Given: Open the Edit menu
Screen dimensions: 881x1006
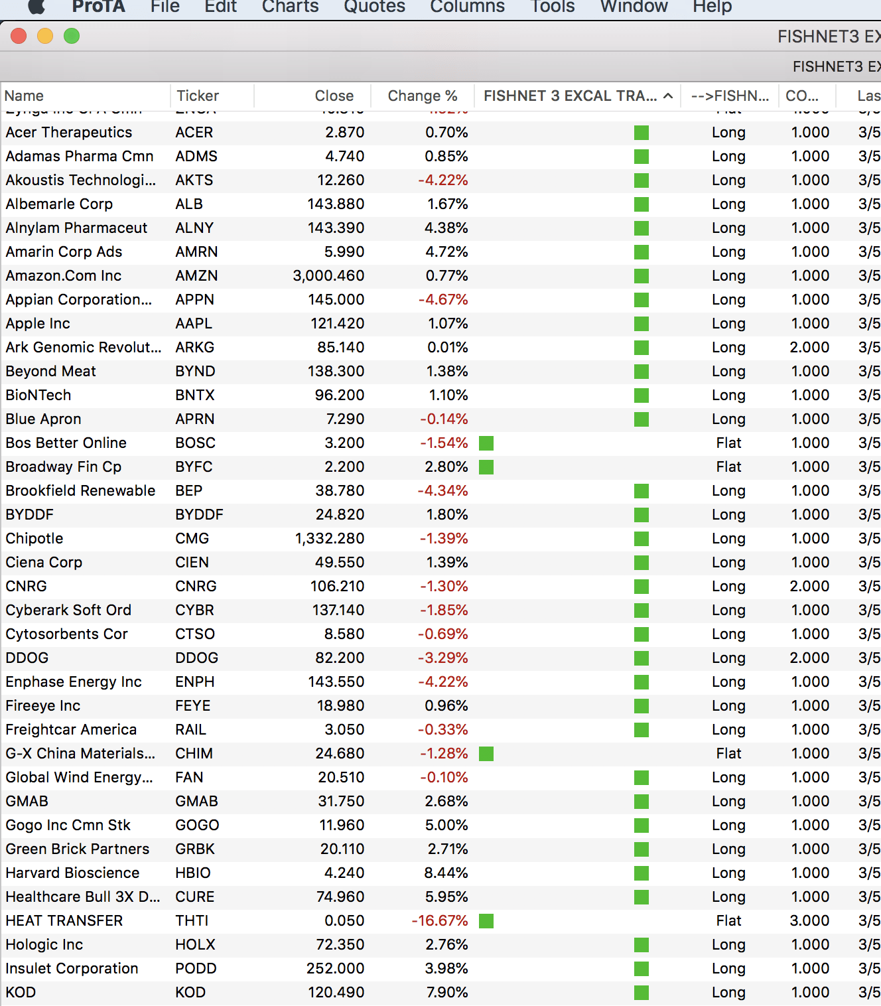Looking at the screenshot, I should (221, 7).
